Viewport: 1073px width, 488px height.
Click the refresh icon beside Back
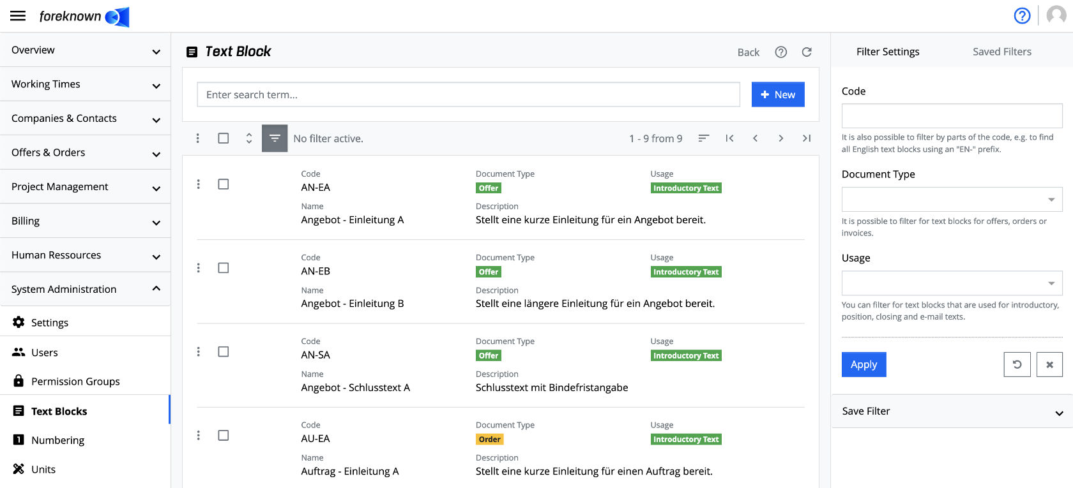807,52
